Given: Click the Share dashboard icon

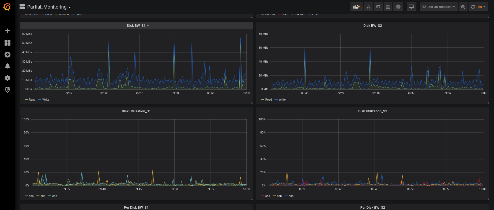Looking at the screenshot, I should (378, 7).
